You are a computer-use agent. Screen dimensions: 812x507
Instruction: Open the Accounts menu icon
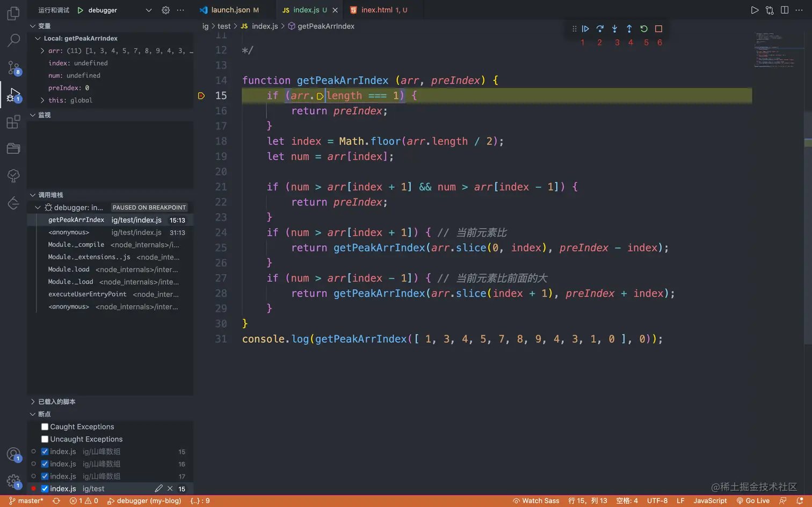[13, 454]
